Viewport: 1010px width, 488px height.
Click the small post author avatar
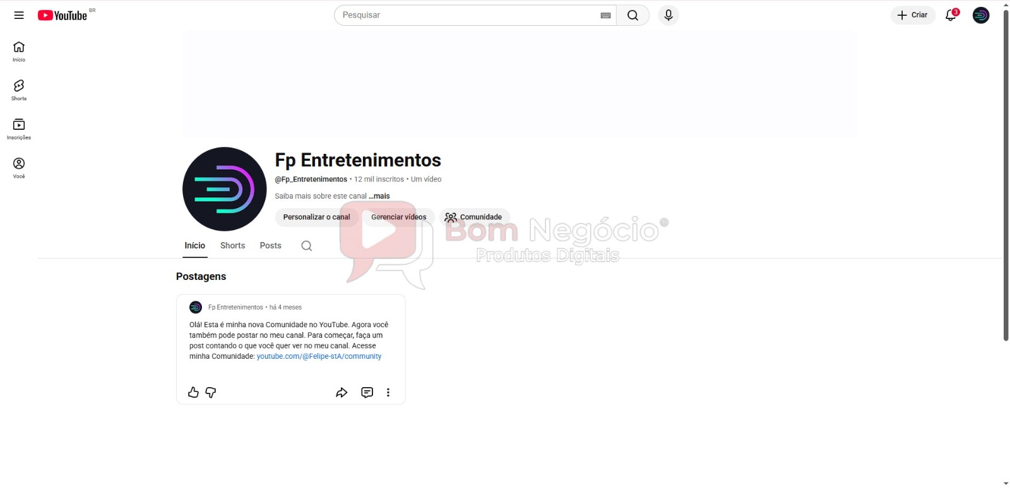click(x=196, y=307)
